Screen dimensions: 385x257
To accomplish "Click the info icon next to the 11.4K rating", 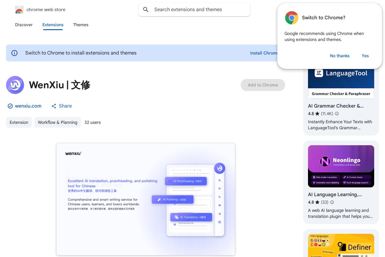I will [337, 114].
